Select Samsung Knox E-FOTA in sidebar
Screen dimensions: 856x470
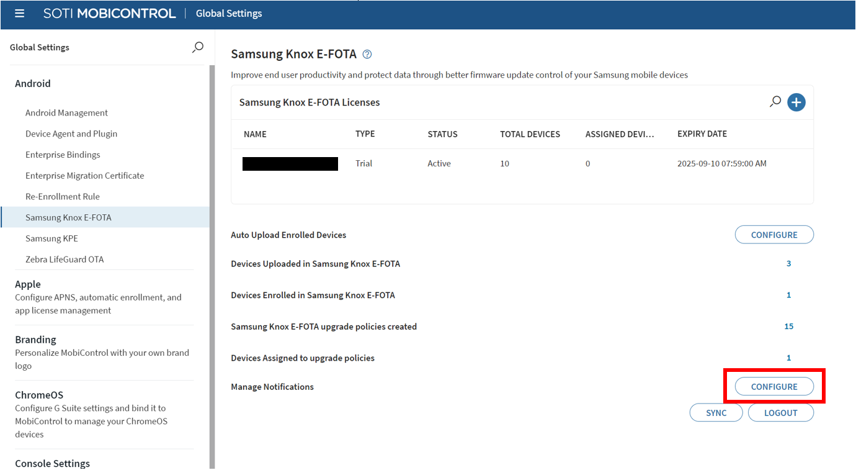[105, 217]
